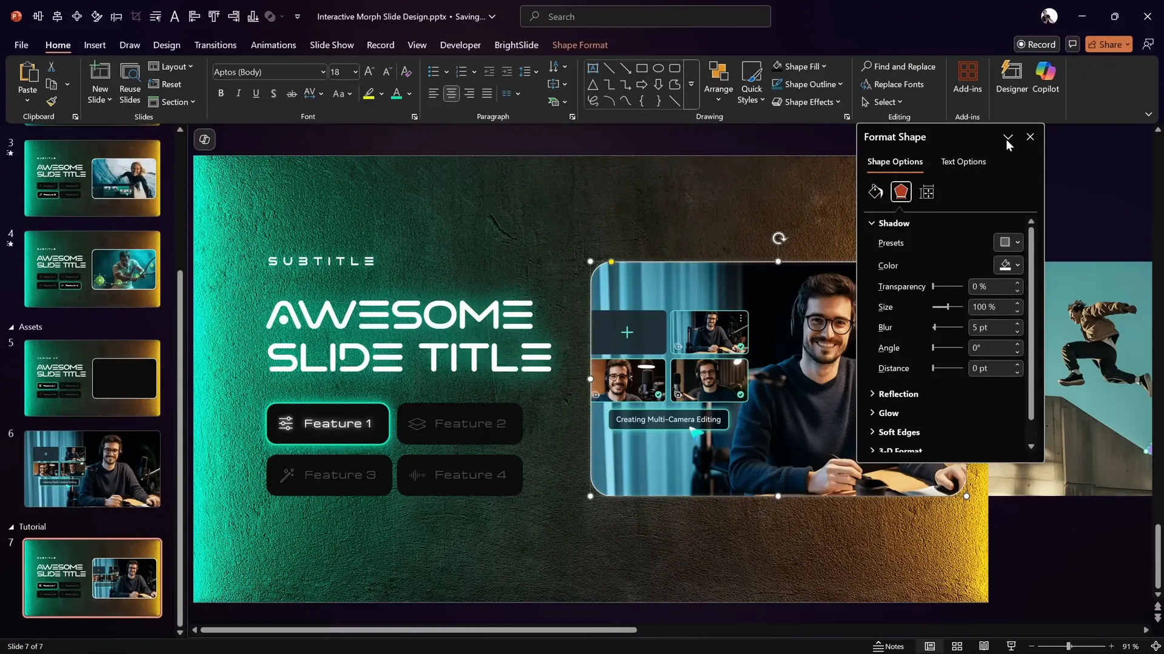This screenshot has height=654, width=1164.
Task: Open the Transitions ribbon tab
Action: click(215, 45)
